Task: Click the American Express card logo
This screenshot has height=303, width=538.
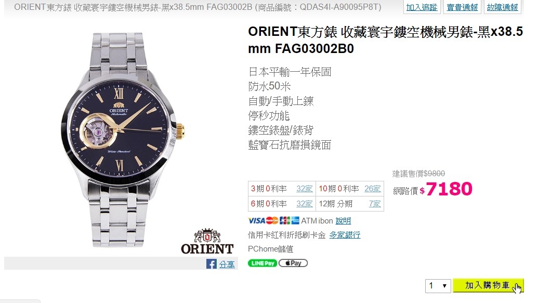Action: point(295,221)
